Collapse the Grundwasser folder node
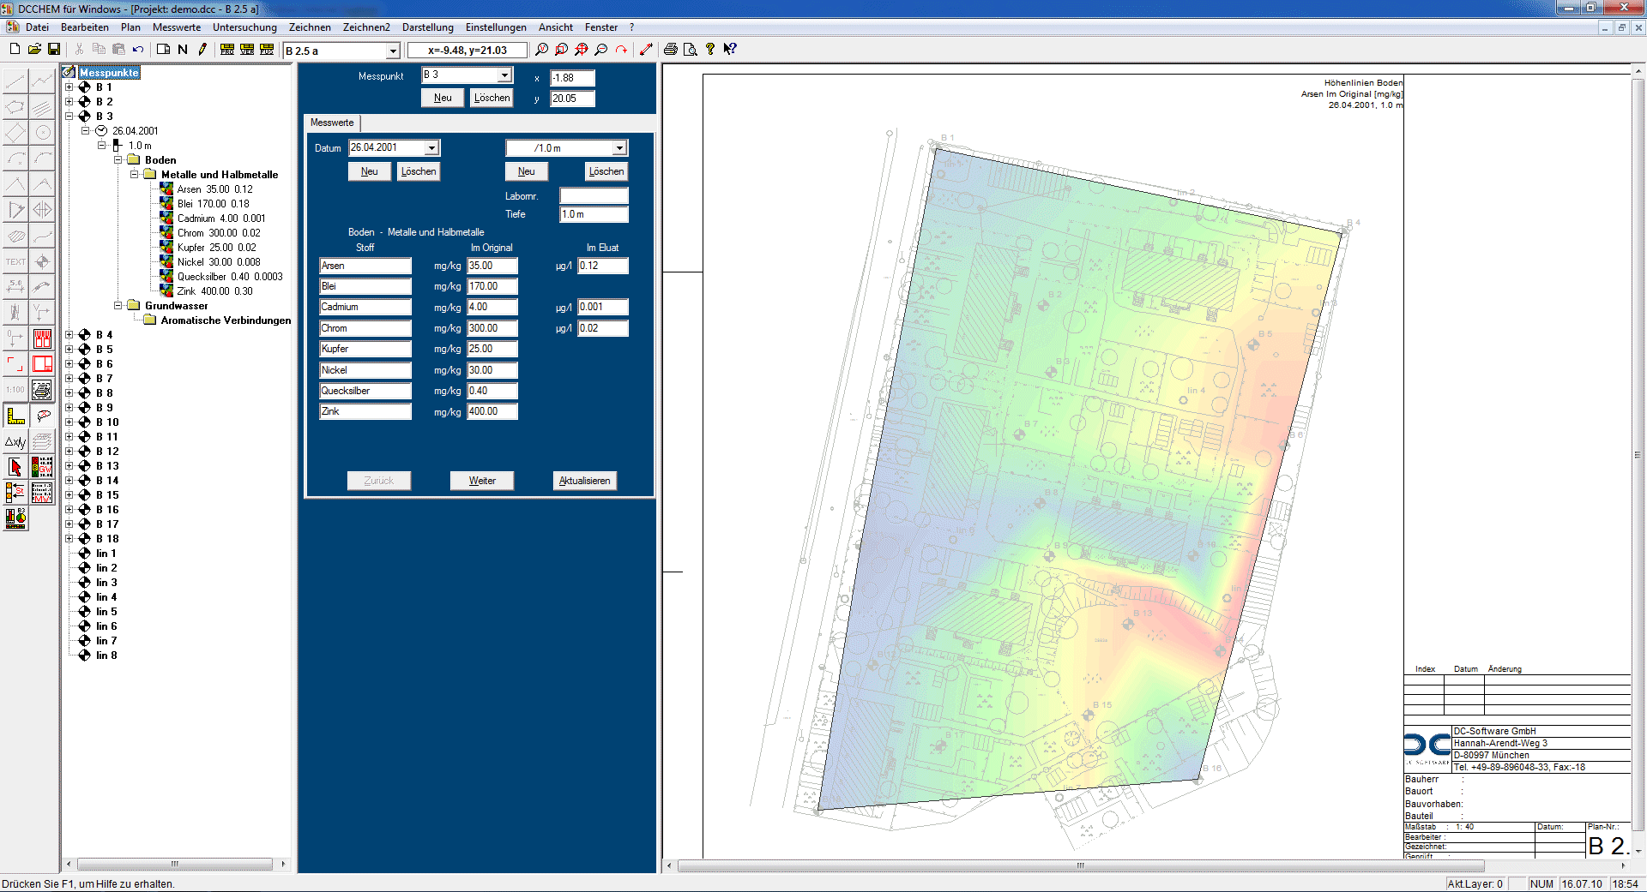1647x892 pixels. coord(118,306)
